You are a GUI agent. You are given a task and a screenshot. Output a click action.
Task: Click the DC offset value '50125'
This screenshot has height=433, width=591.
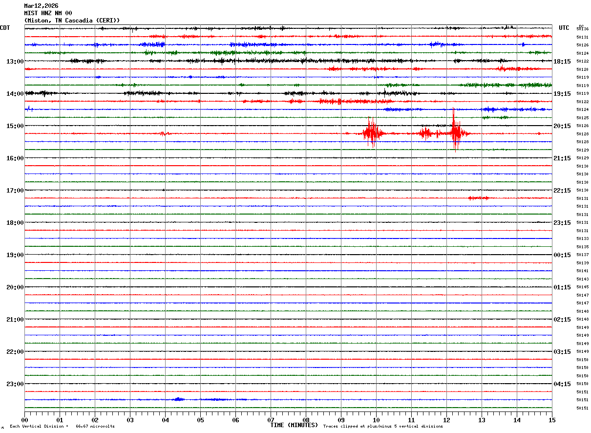[x=583, y=118]
